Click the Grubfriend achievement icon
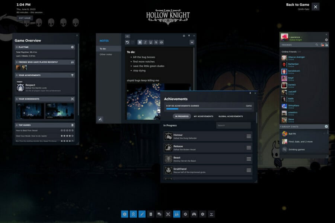This screenshot has width=335, height=223. [x=168, y=170]
